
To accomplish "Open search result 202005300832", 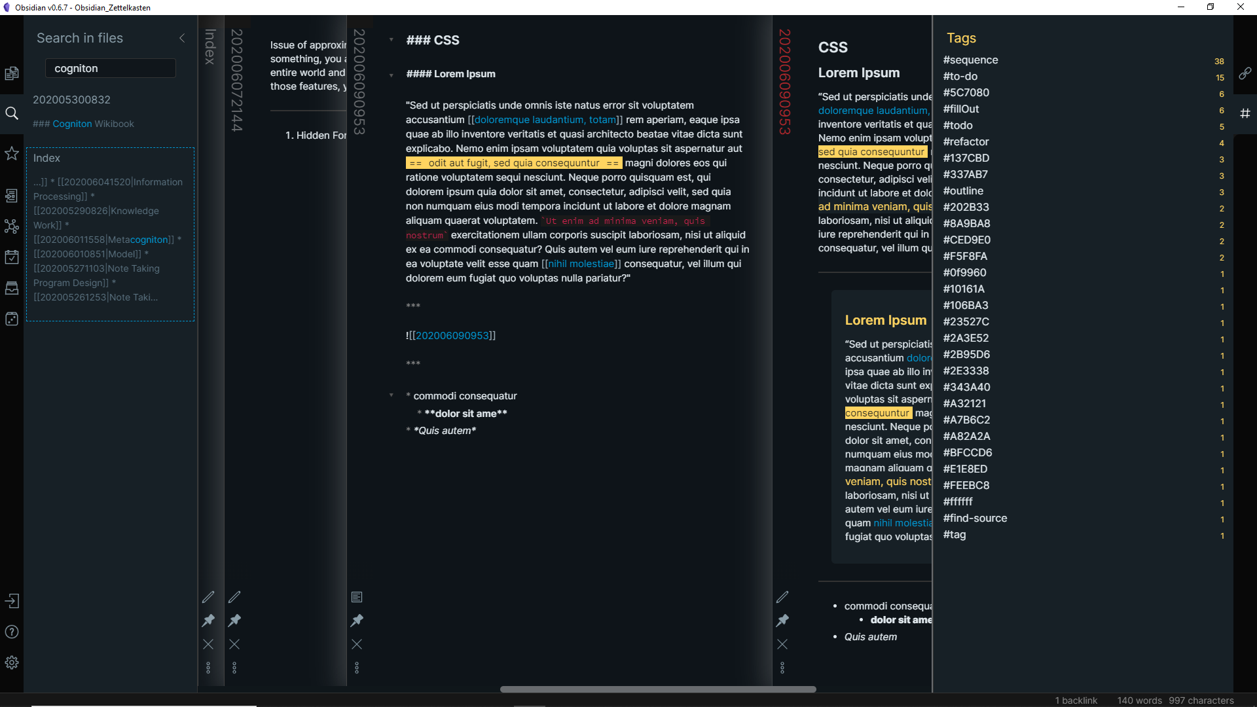I will 72,100.
